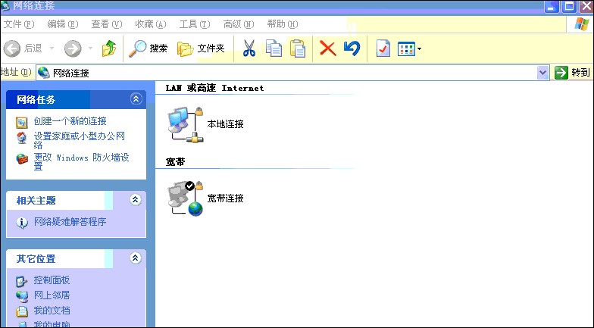Click the blue Undo arrow icon
594x328 pixels.
352,48
